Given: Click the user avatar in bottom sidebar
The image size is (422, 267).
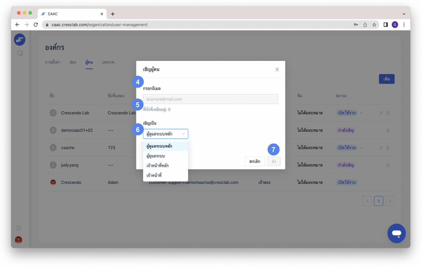Looking at the screenshot, I should click(18, 240).
